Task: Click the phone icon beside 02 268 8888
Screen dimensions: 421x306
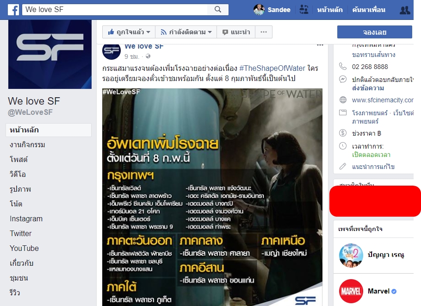Action: coord(343,66)
